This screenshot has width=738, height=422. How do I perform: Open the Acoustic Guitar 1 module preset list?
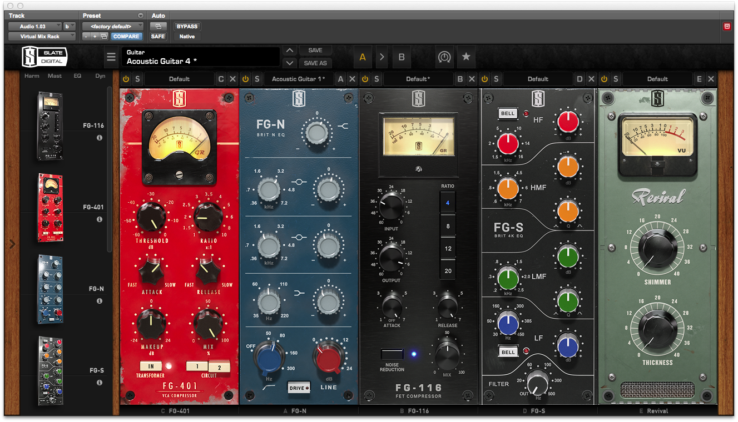coord(299,79)
